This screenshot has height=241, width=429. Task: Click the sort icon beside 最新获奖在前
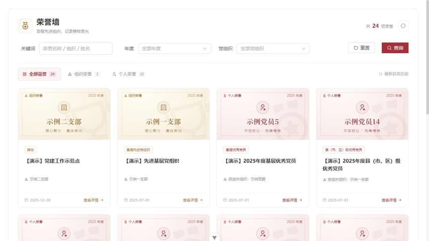[380, 74]
